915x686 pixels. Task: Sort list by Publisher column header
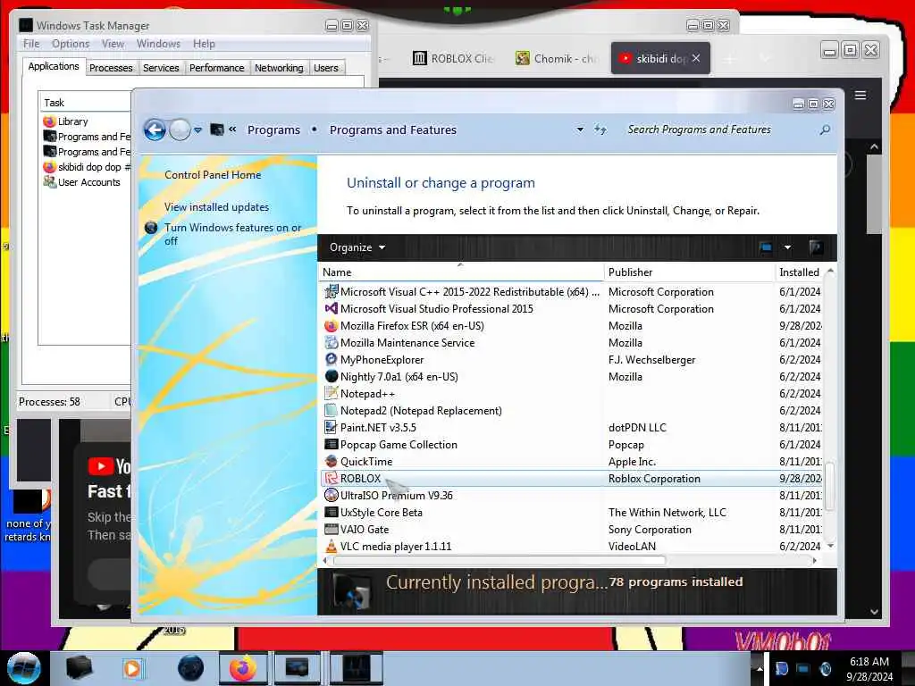689,272
